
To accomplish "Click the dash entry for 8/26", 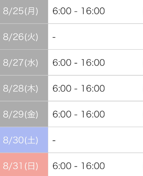I will [54, 37].
